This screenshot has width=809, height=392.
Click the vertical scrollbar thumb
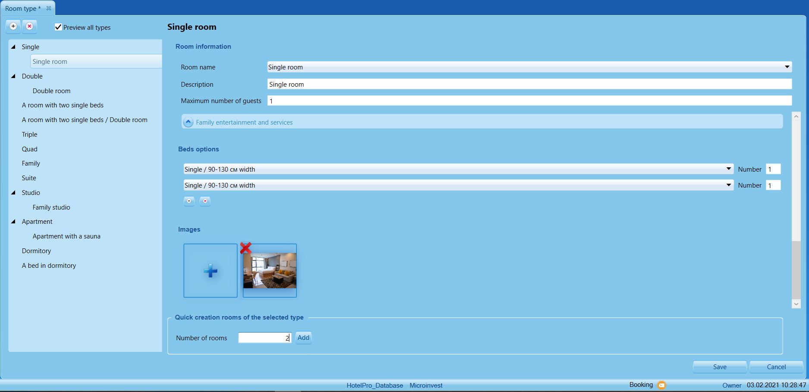796,181
